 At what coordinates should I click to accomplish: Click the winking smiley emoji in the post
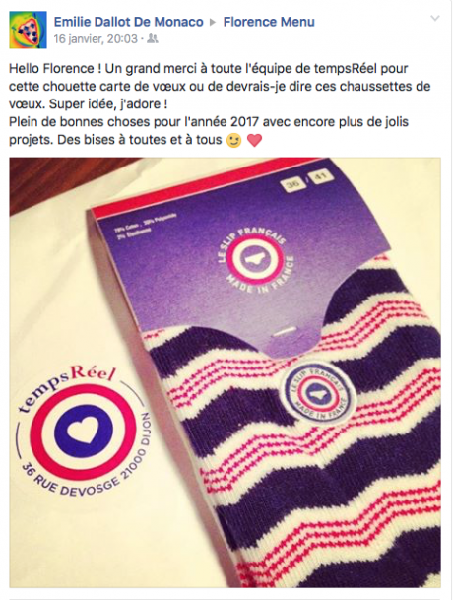tap(233, 141)
